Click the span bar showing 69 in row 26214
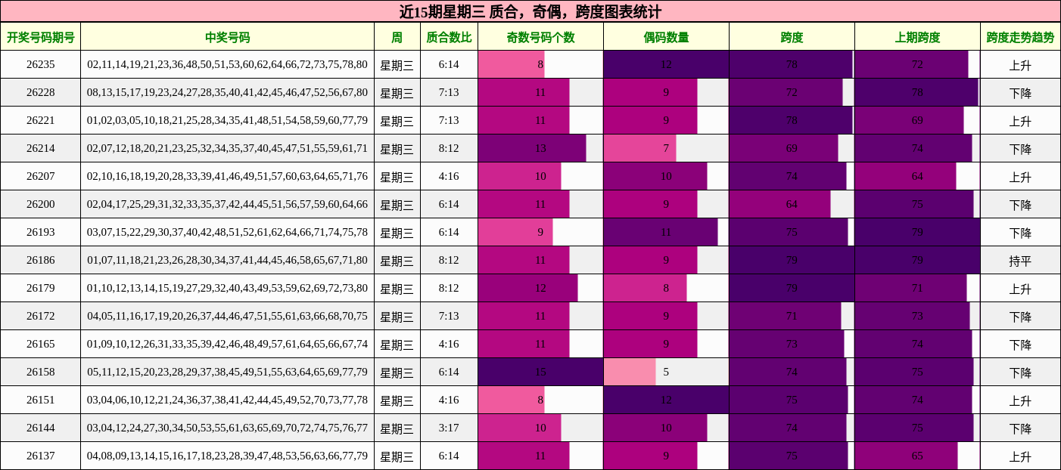Screen dimensions: 1061x470 tap(784, 148)
